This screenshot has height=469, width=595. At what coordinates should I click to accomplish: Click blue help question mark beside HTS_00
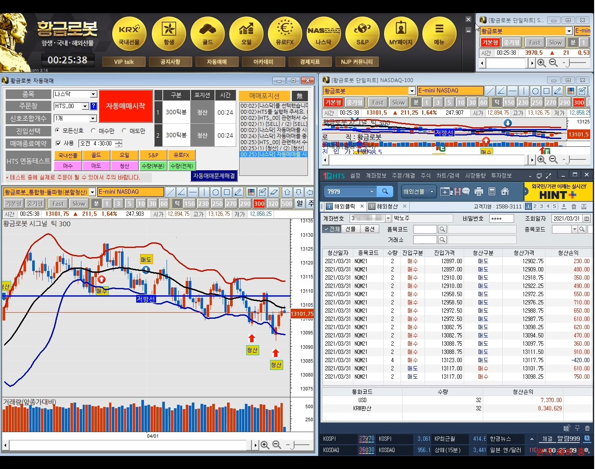pos(93,106)
